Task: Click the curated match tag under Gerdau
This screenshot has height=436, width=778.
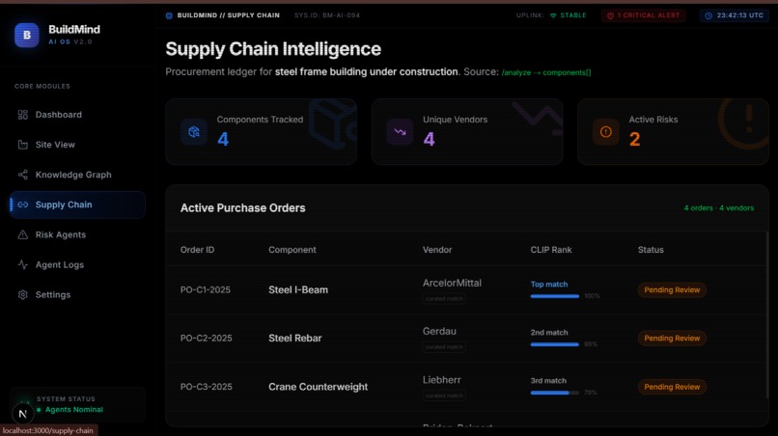Action: tap(444, 346)
